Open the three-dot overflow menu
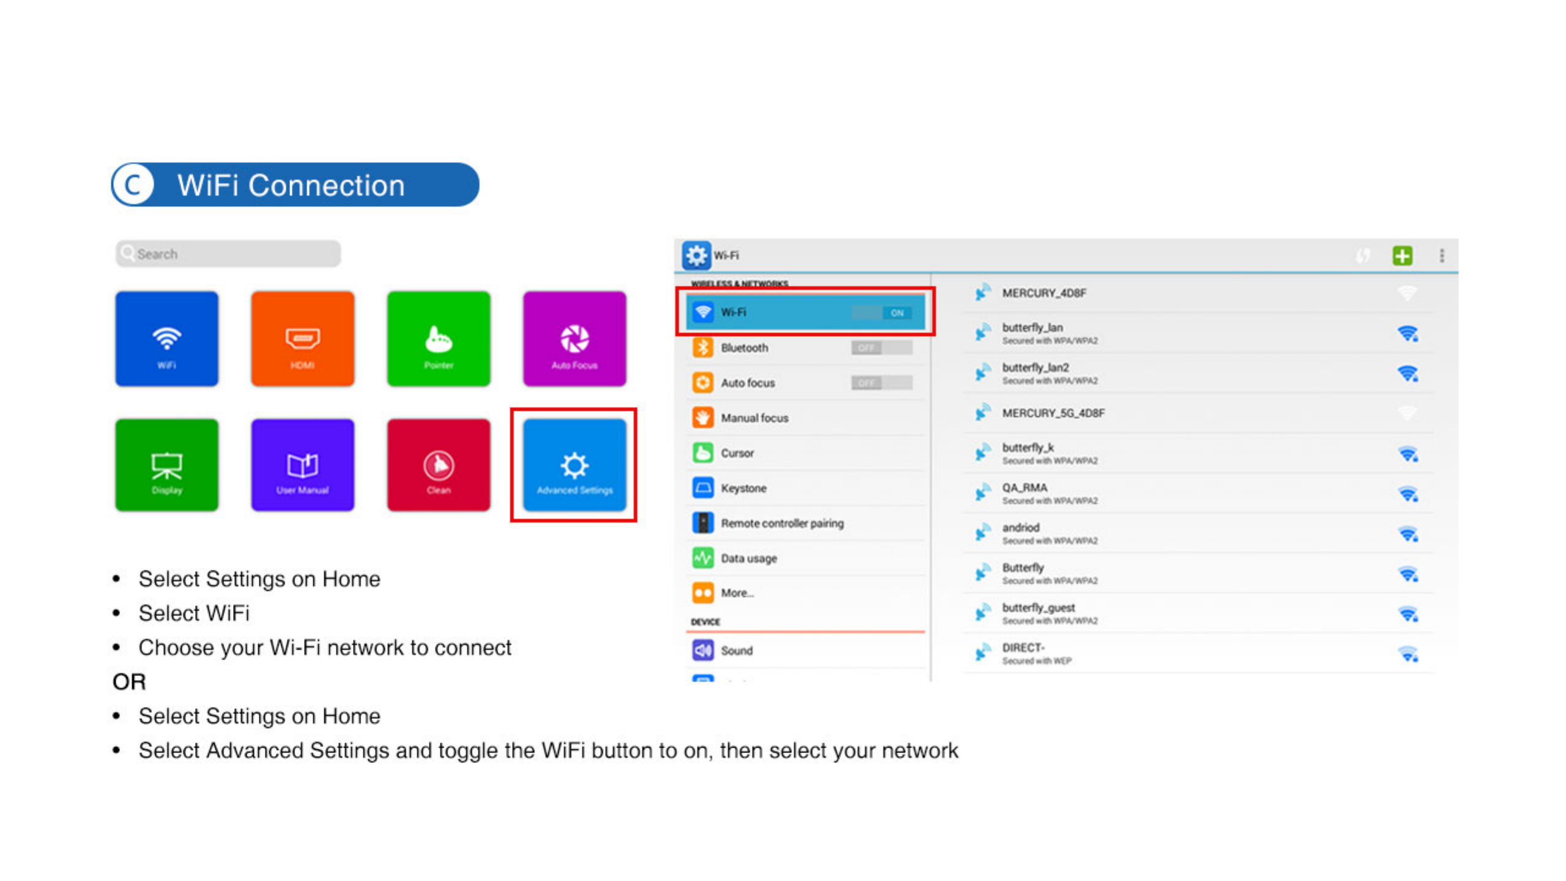The height and width of the screenshot is (881, 1566). (x=1441, y=256)
